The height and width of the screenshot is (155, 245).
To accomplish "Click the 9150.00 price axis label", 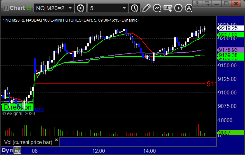I will (227, 65).
